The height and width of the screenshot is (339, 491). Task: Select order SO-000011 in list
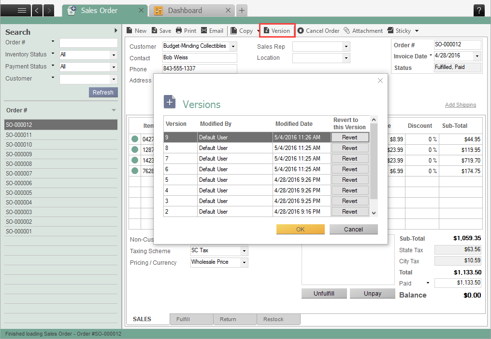tap(61, 135)
